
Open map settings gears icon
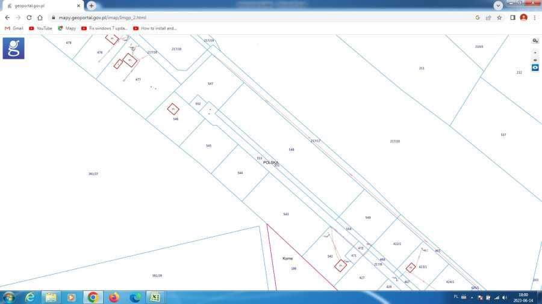535,41
